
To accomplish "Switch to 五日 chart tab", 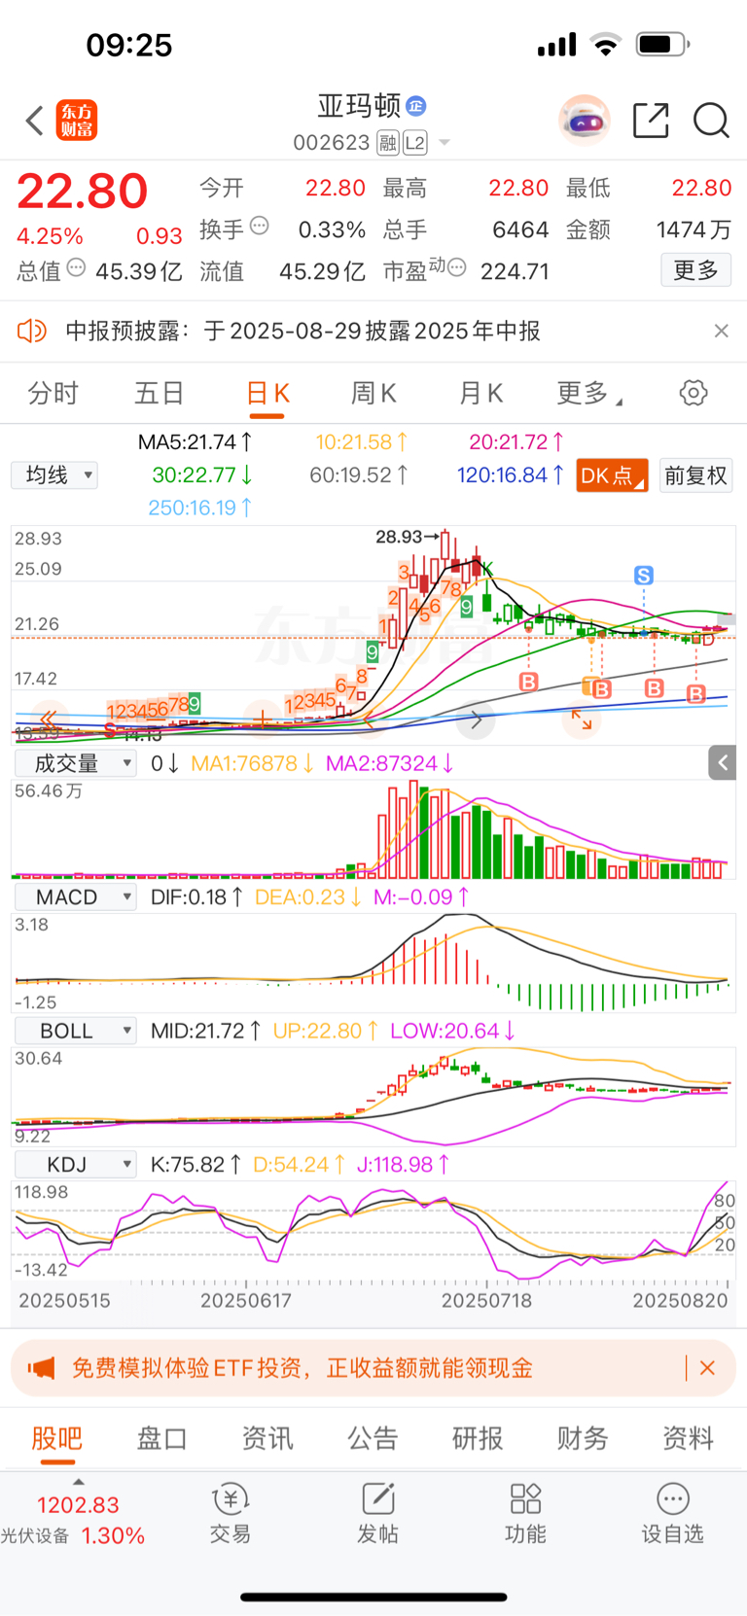I will [x=160, y=393].
